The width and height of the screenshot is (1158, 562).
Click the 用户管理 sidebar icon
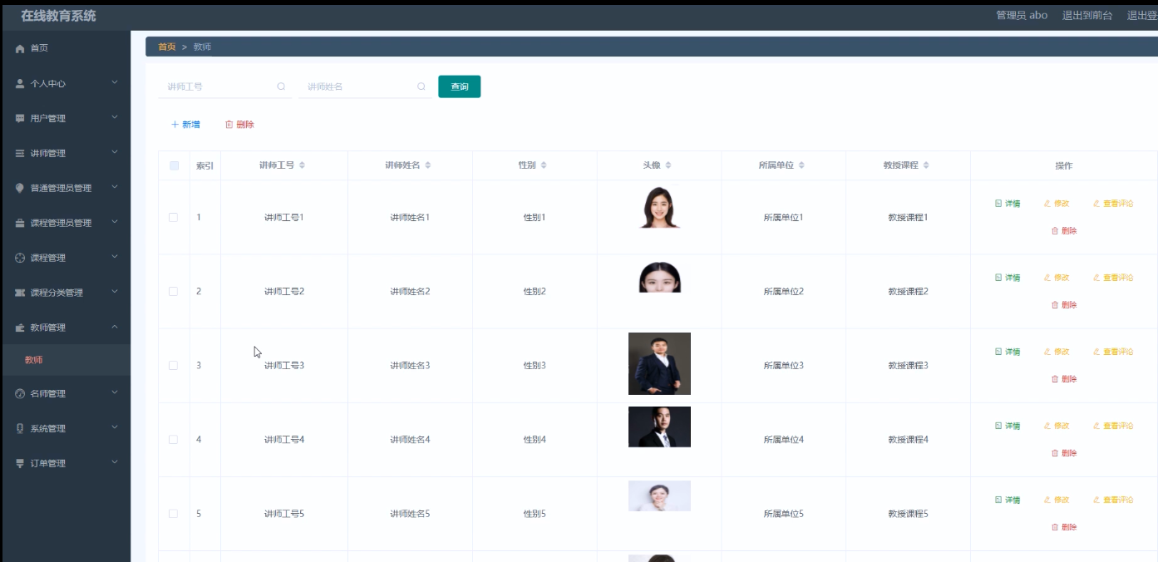pyautogui.click(x=20, y=119)
